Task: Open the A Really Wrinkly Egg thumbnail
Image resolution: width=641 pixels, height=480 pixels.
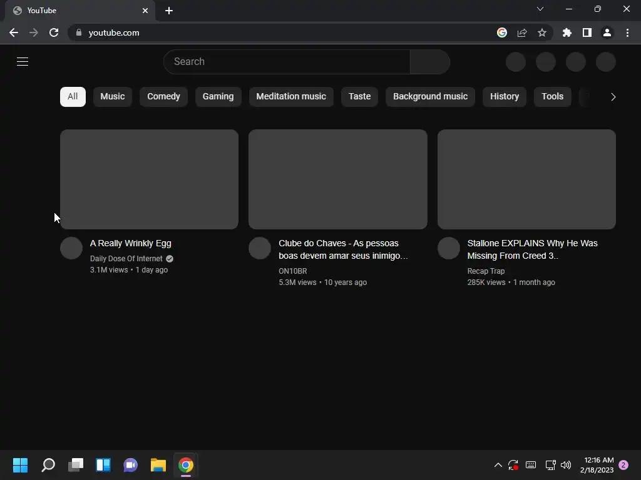Action: tap(149, 179)
